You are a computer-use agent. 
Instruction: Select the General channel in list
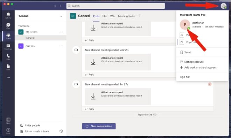pos(41,38)
